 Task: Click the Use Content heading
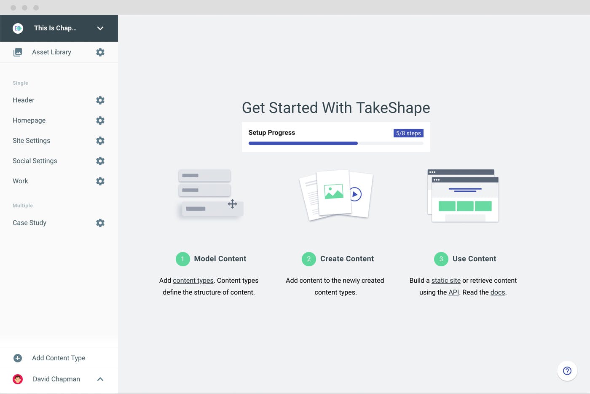(475, 259)
